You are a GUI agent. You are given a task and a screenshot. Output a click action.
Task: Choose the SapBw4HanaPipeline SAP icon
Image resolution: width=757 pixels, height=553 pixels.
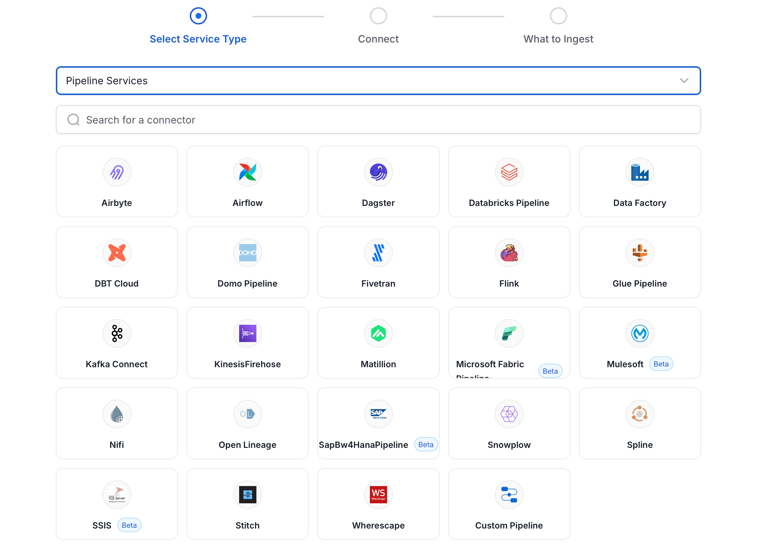[x=378, y=414]
